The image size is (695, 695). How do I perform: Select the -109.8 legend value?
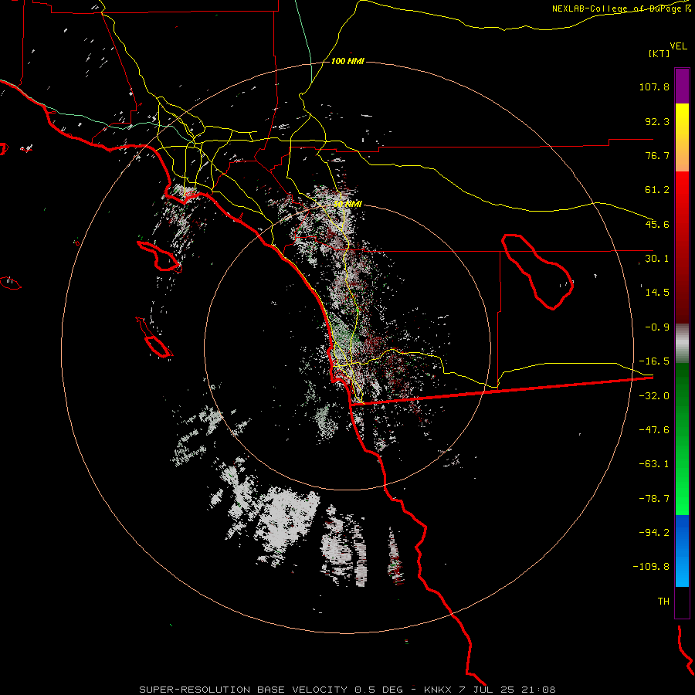tap(651, 567)
